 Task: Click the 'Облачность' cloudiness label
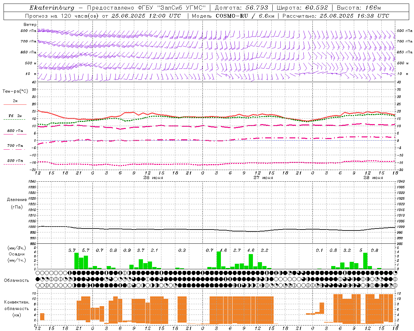click(x=16, y=280)
